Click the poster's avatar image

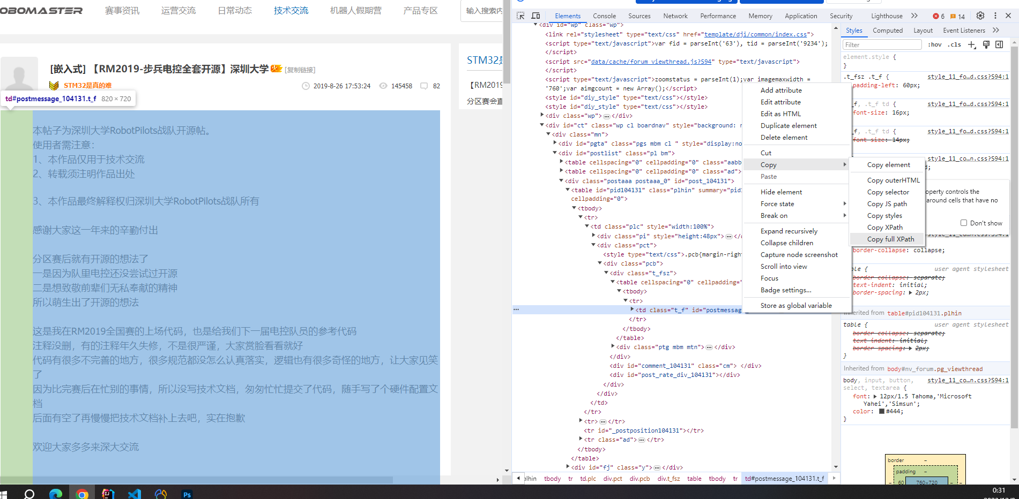[19, 75]
